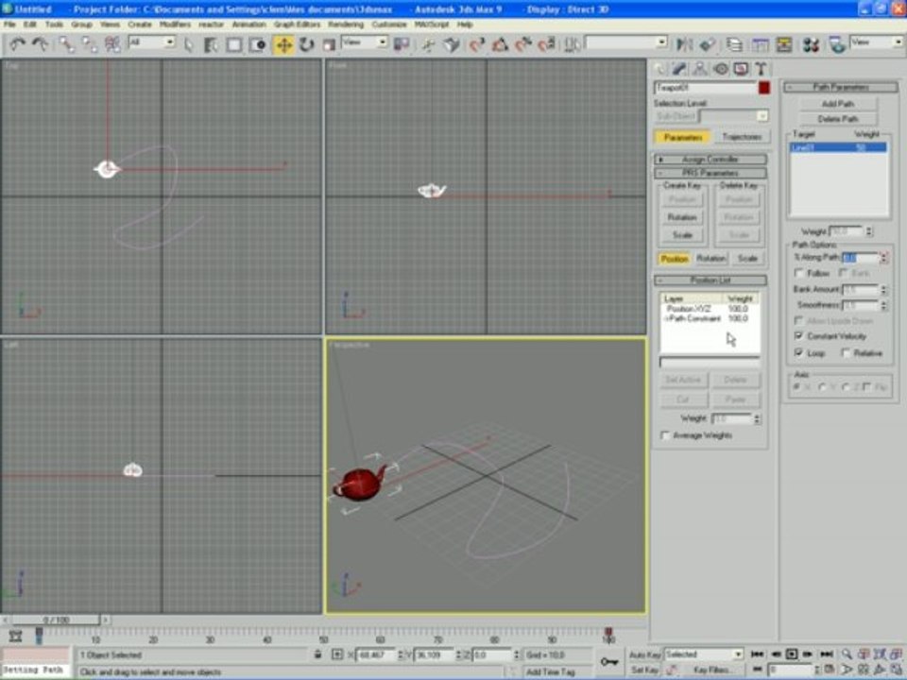Select the X axis radio button

pos(797,387)
